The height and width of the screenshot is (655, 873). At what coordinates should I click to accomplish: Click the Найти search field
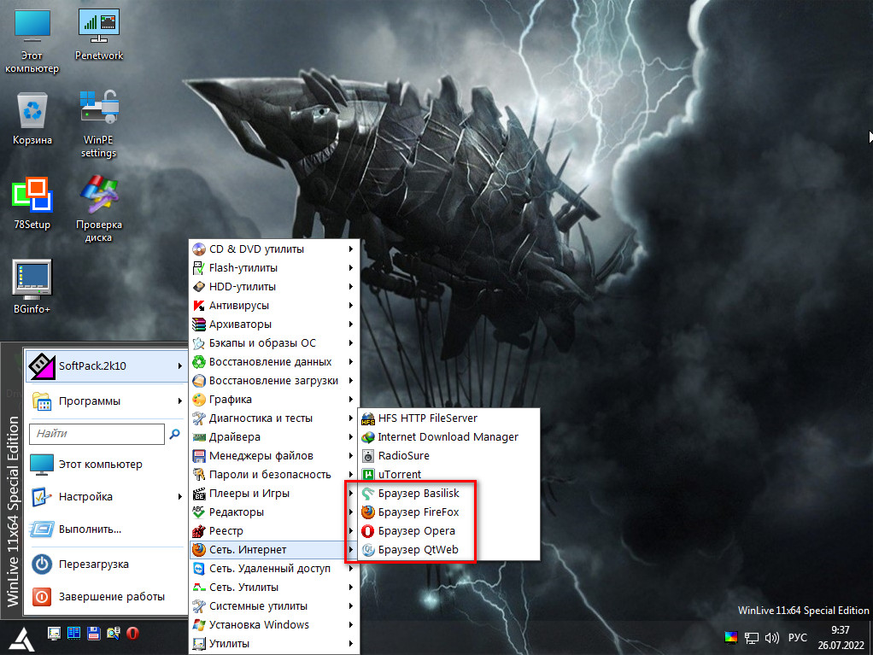pyautogui.click(x=97, y=434)
